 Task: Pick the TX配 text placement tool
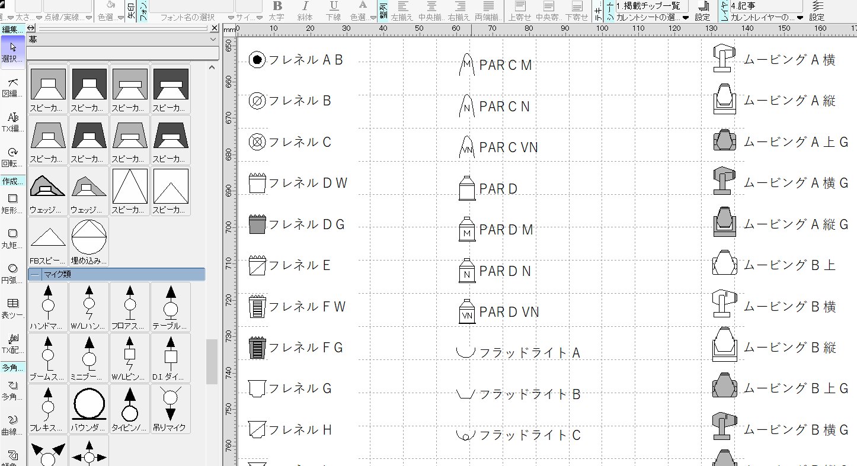pos(13,343)
